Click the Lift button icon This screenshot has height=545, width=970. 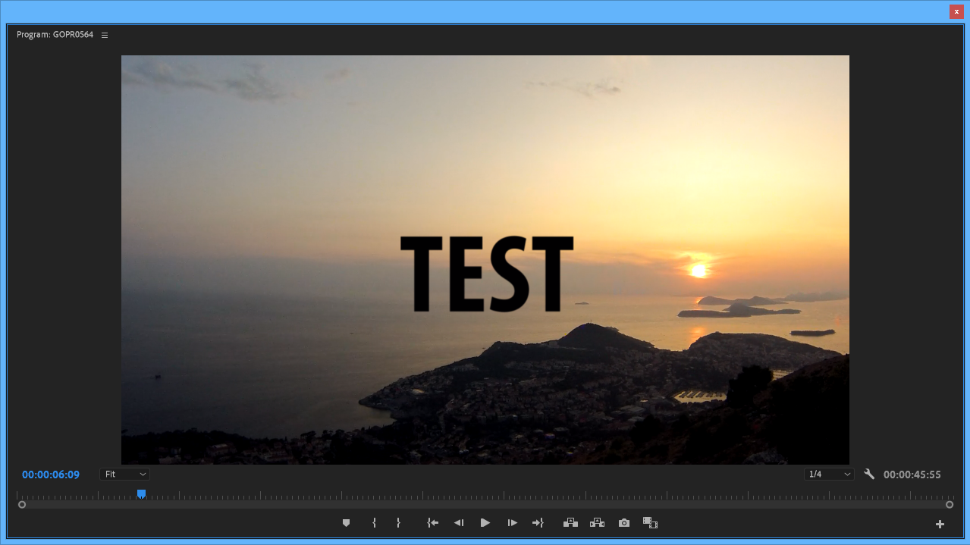pyautogui.click(x=570, y=523)
